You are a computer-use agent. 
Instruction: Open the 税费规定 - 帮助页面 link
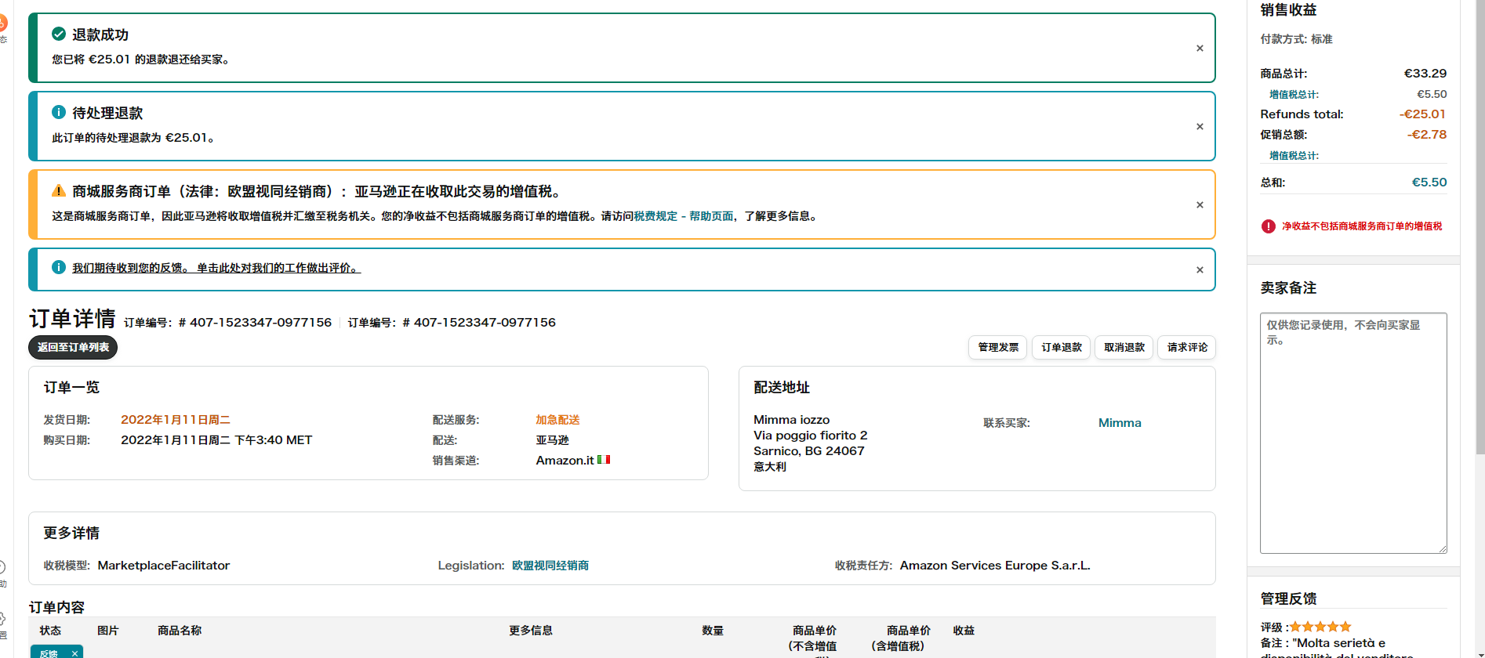click(683, 216)
